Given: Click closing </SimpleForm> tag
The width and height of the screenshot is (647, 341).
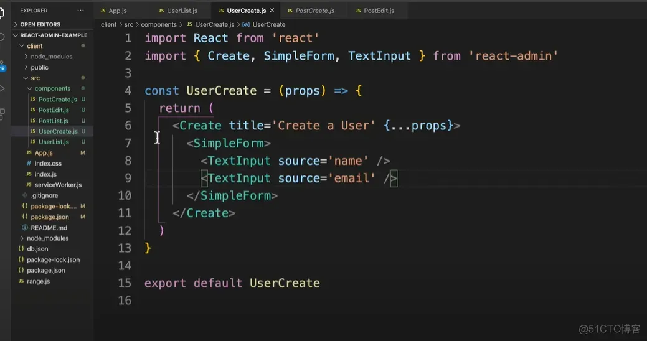Looking at the screenshot, I should (x=232, y=195).
